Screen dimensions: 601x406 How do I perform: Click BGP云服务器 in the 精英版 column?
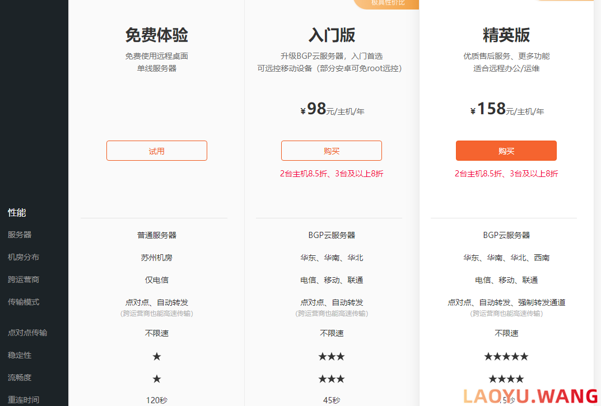point(506,235)
